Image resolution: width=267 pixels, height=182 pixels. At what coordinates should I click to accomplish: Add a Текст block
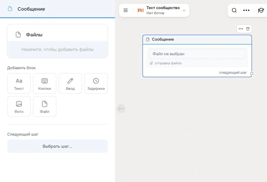[x=19, y=83]
